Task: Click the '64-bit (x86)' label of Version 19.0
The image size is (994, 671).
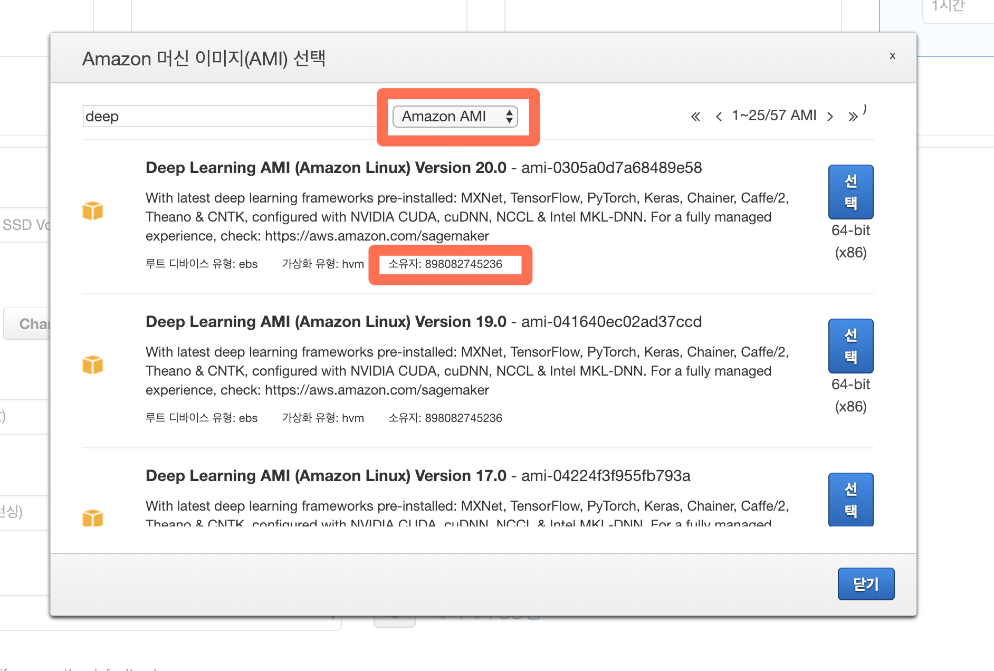Action: [x=851, y=396]
